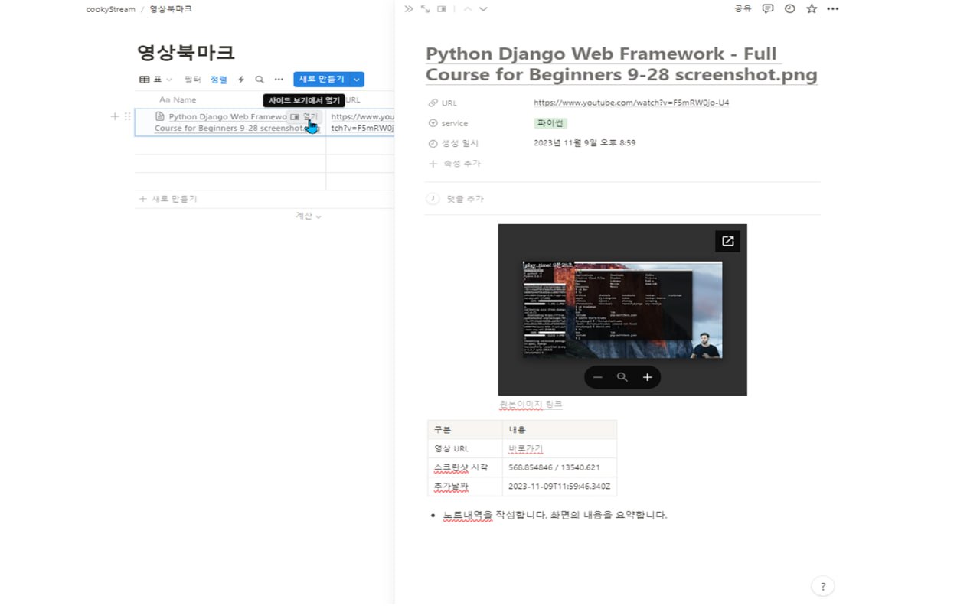Collapse the side peek with the double-chevron
The width and height of the screenshot is (980, 612).
(409, 8)
